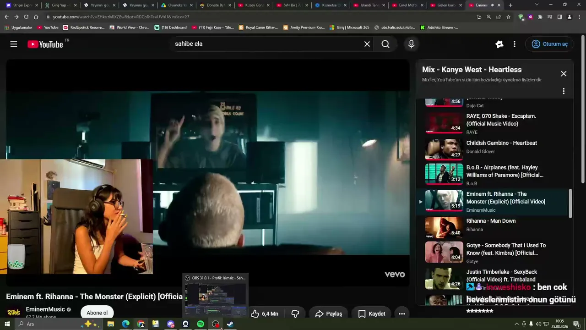Switch to the Stripe Express tab
This screenshot has height=330, width=586.
point(21,5)
